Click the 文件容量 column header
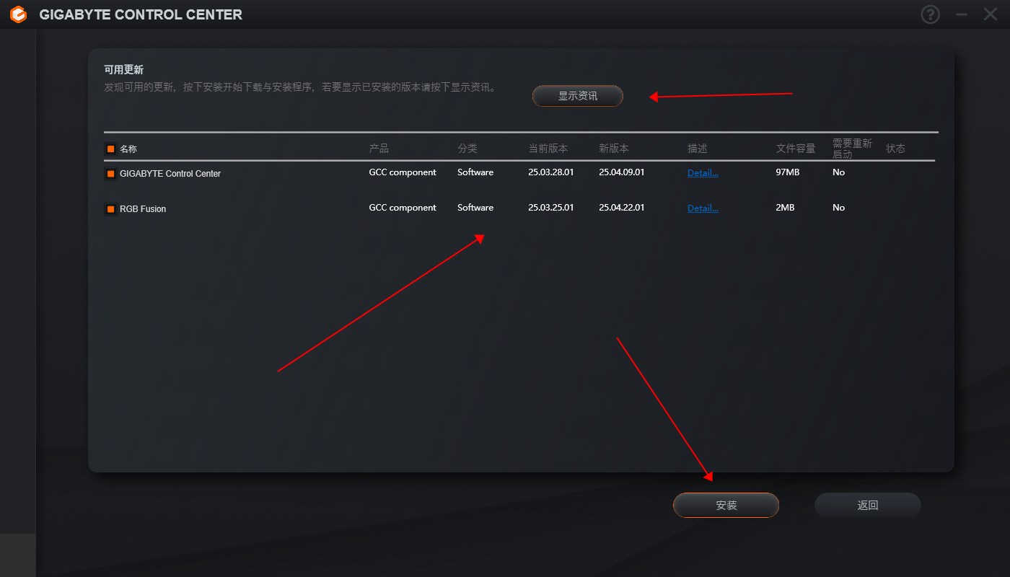Viewport: 1010px width, 577px height. (795, 149)
